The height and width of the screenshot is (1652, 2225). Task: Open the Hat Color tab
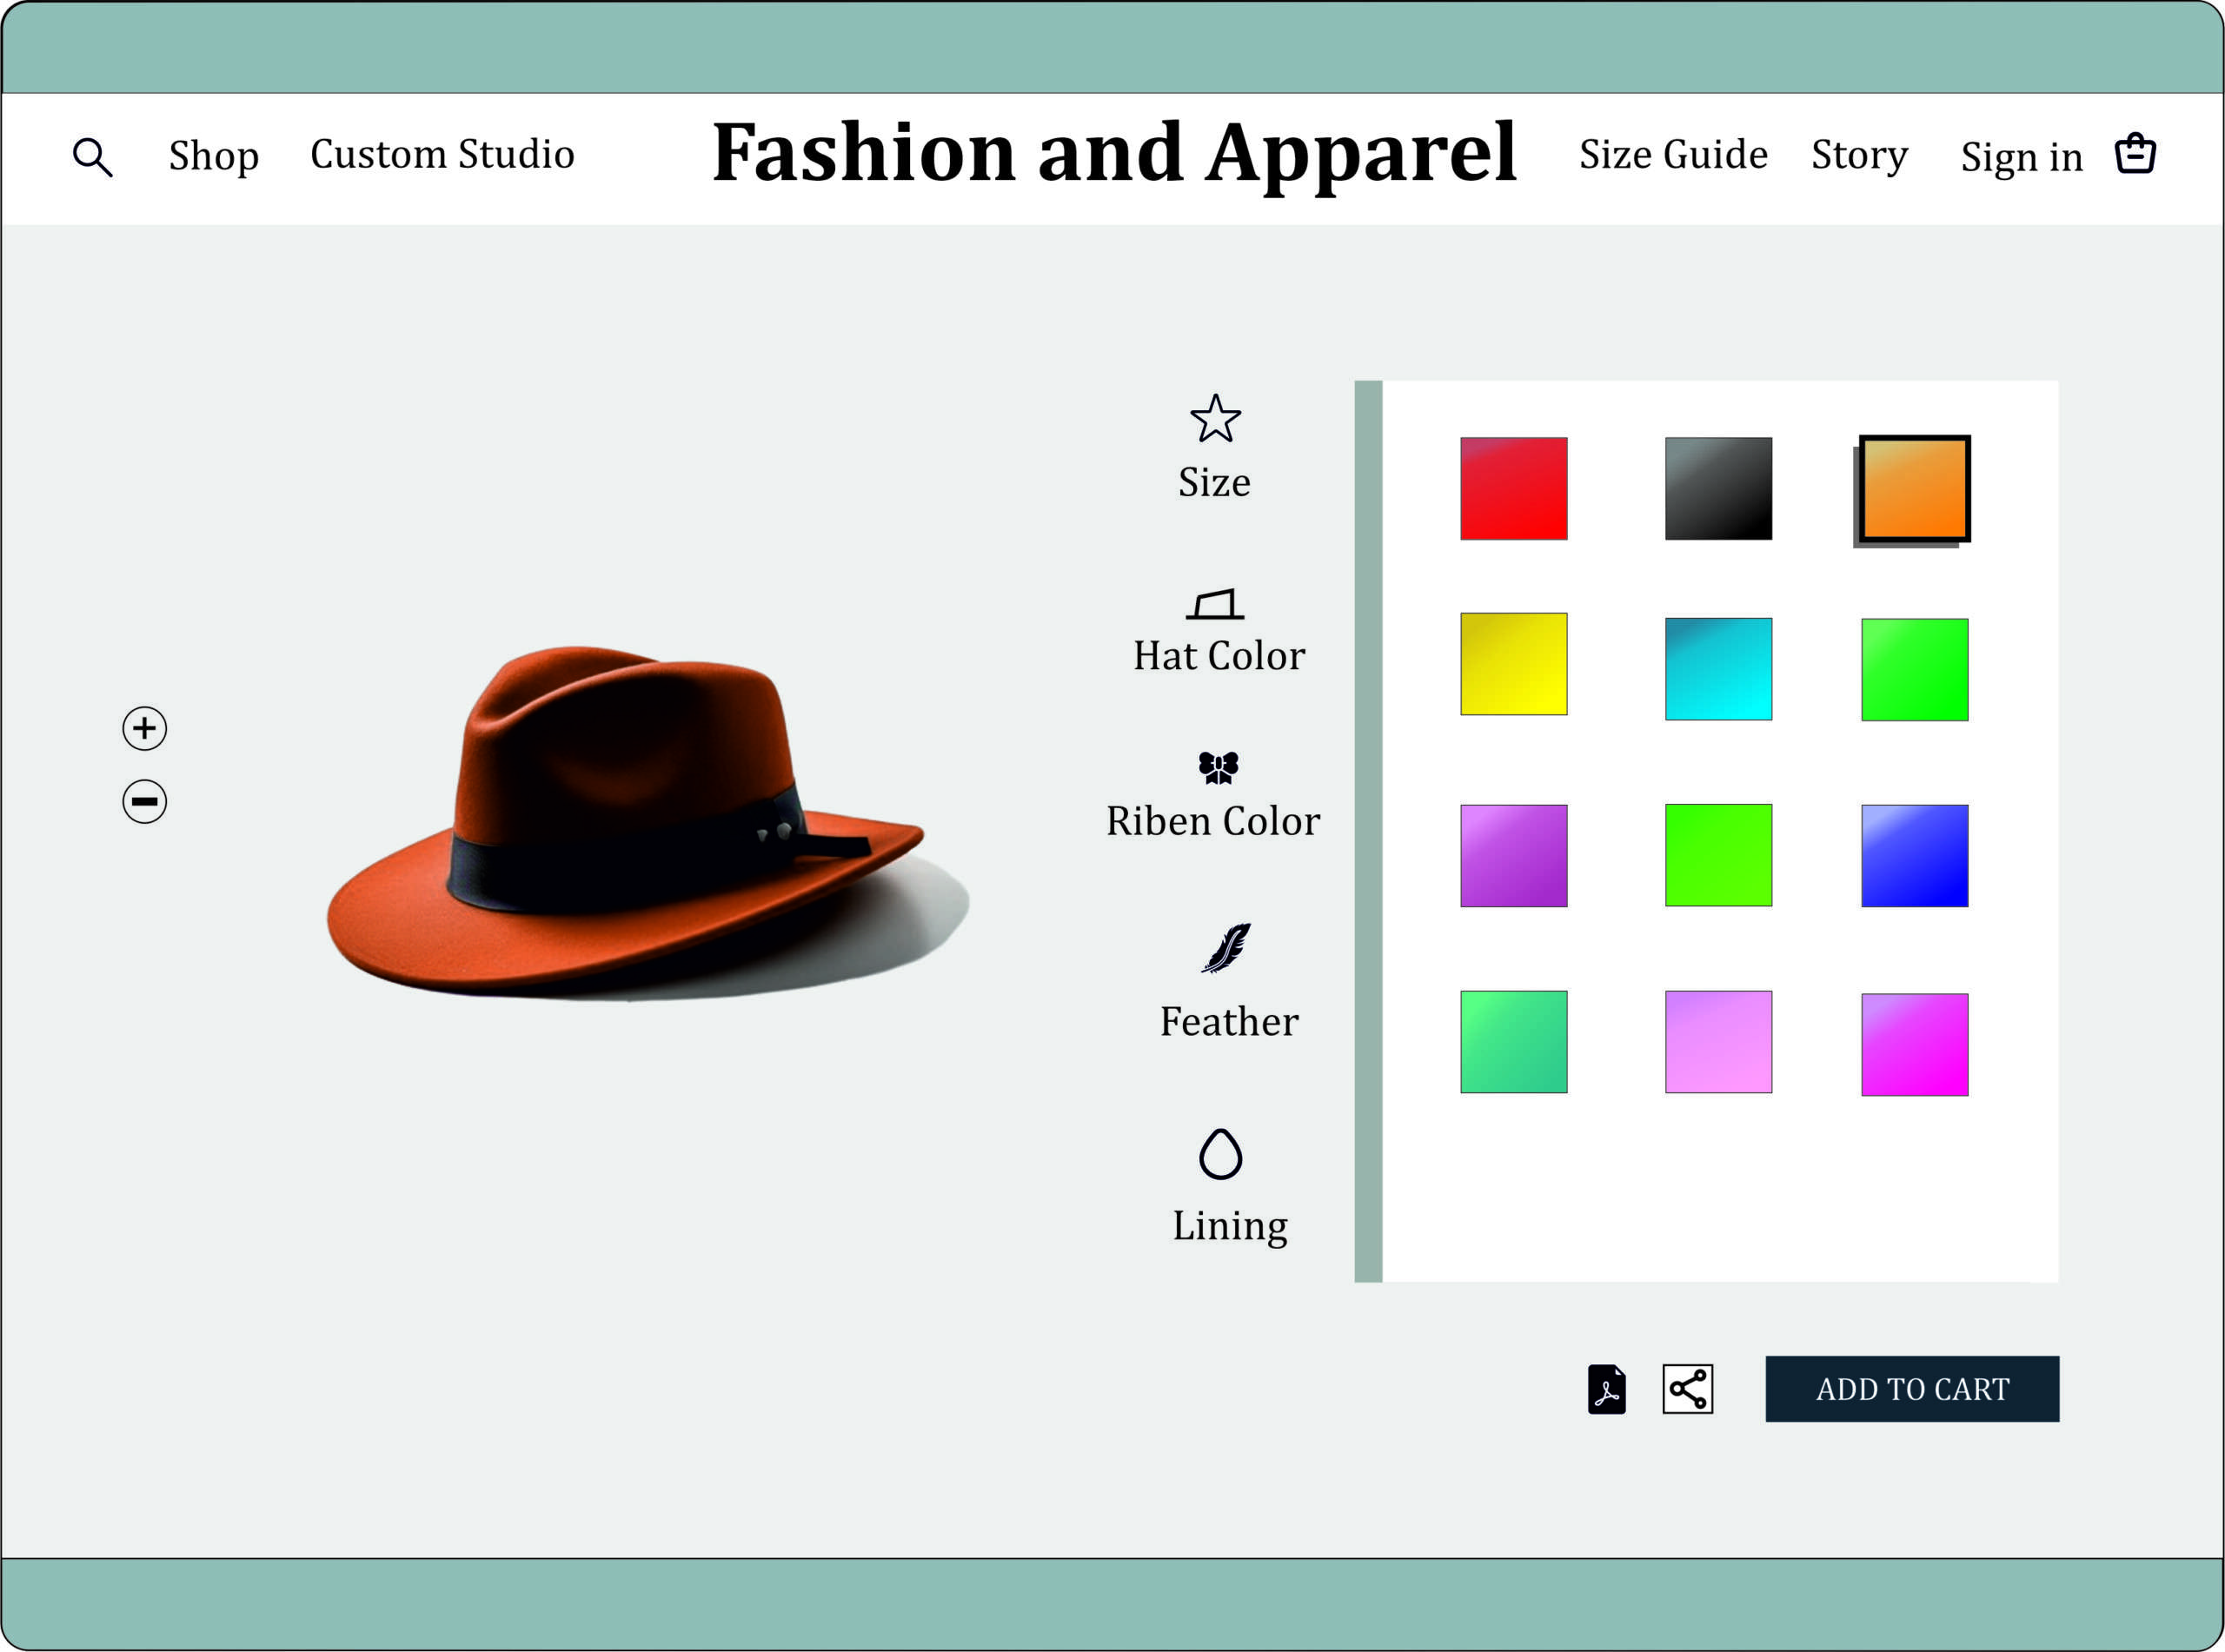pyautogui.click(x=1218, y=655)
